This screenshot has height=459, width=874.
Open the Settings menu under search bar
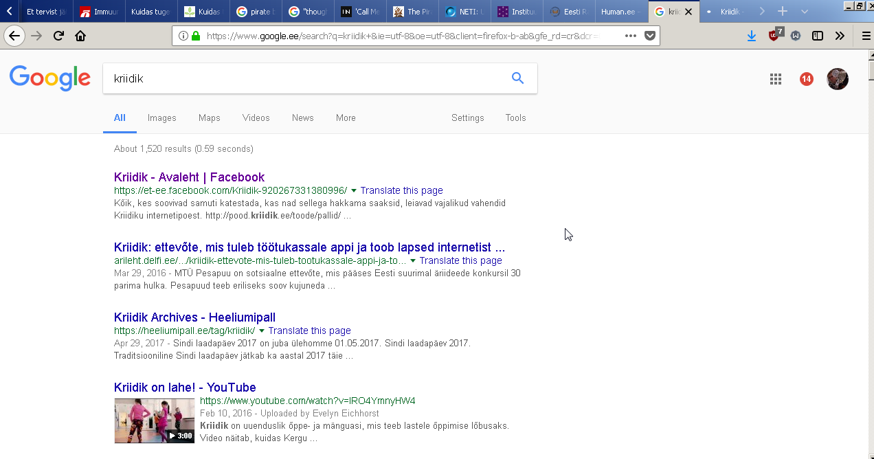coord(468,117)
